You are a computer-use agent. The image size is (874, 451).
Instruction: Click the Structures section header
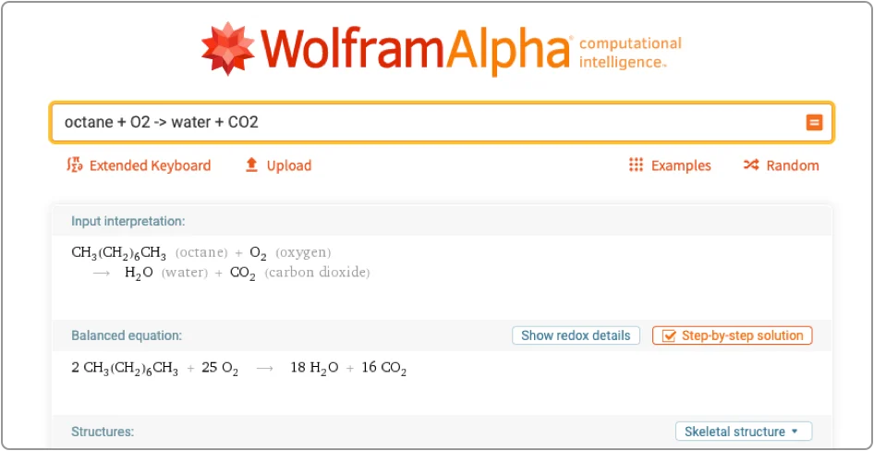point(103,432)
